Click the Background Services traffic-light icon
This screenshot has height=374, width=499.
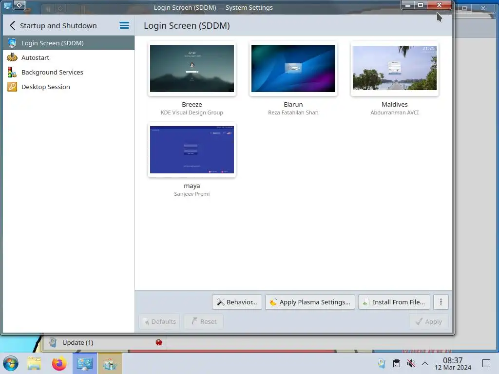click(12, 72)
